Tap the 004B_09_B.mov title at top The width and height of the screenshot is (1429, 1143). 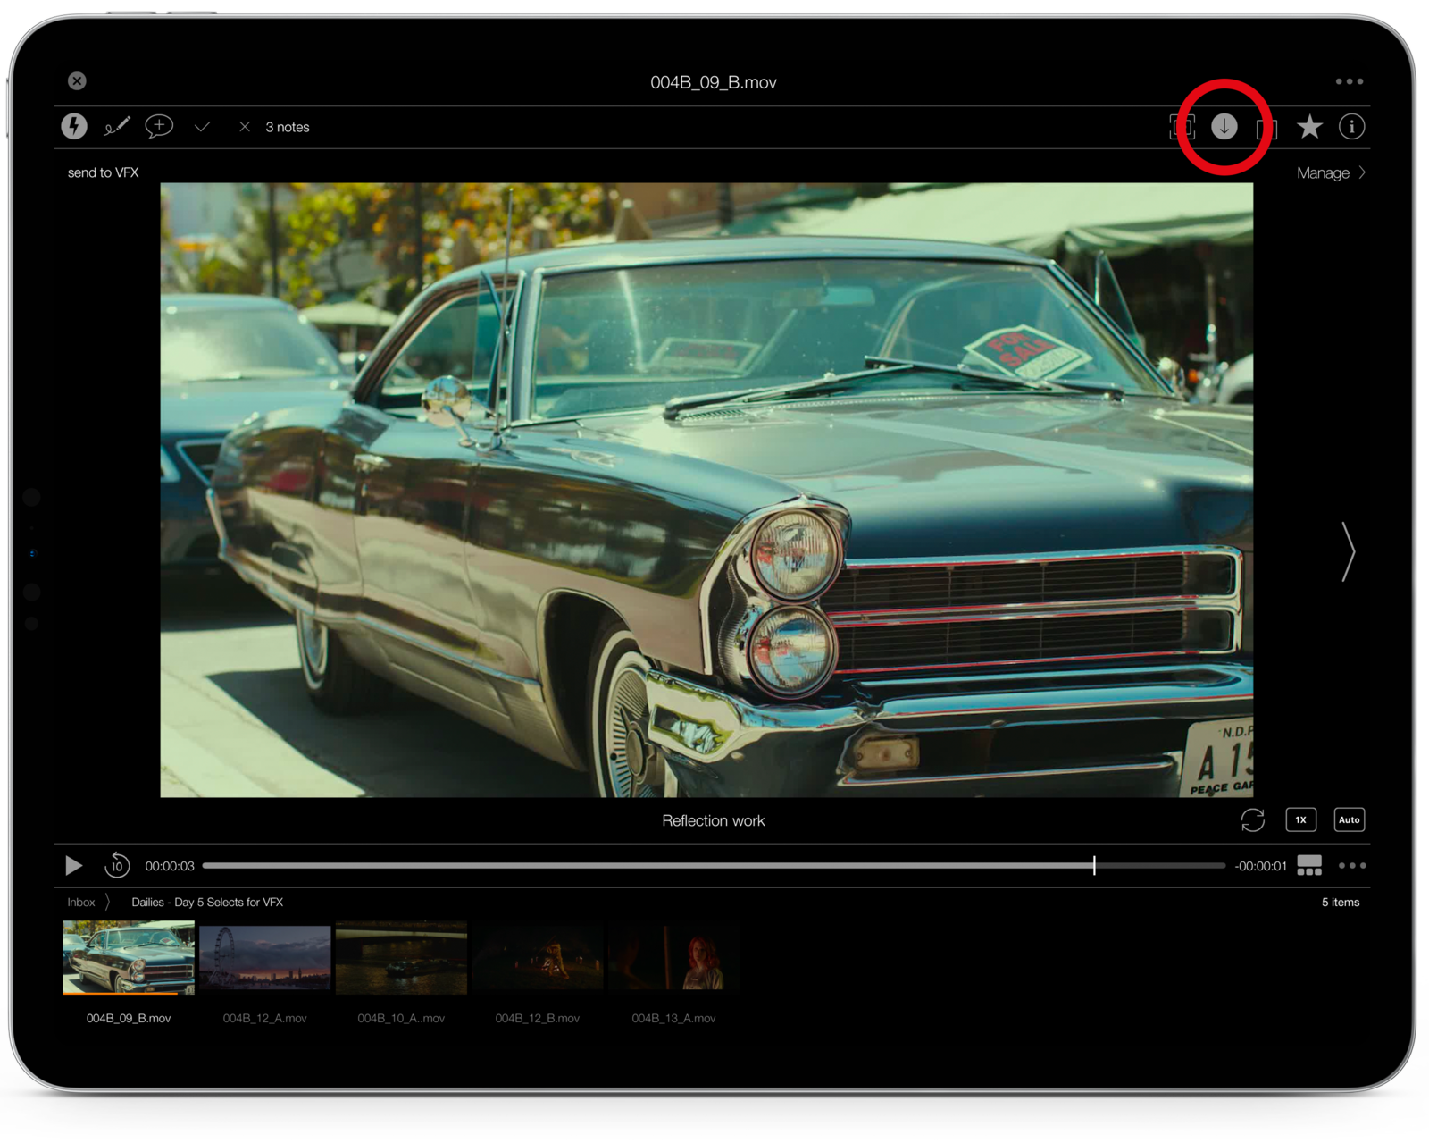tap(714, 82)
